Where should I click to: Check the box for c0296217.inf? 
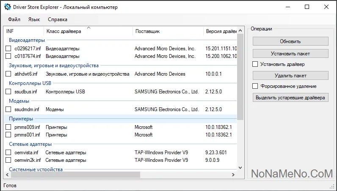pos(8,49)
